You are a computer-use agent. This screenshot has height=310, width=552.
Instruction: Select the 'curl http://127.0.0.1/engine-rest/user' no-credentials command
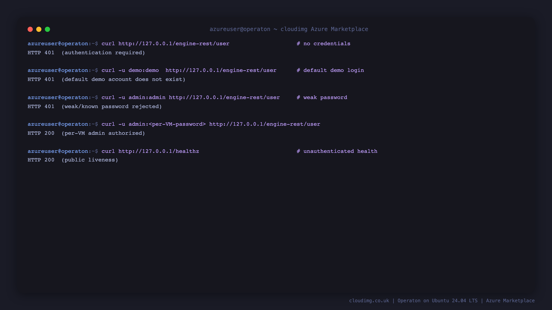click(x=165, y=43)
